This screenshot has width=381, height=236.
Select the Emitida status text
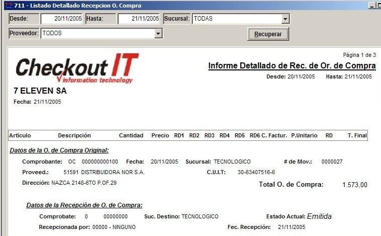319,216
